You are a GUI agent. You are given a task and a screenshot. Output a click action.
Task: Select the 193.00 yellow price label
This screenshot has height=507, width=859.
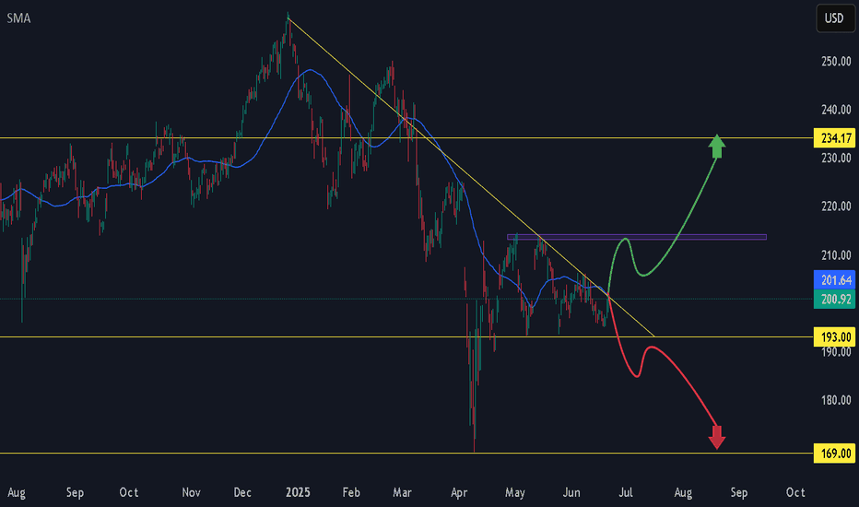pos(834,336)
